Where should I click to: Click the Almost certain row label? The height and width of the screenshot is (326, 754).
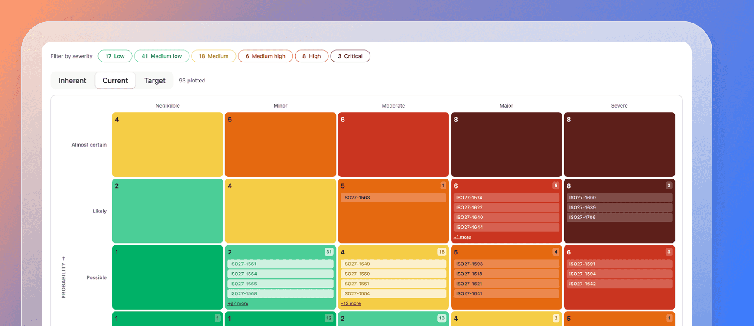click(x=89, y=145)
